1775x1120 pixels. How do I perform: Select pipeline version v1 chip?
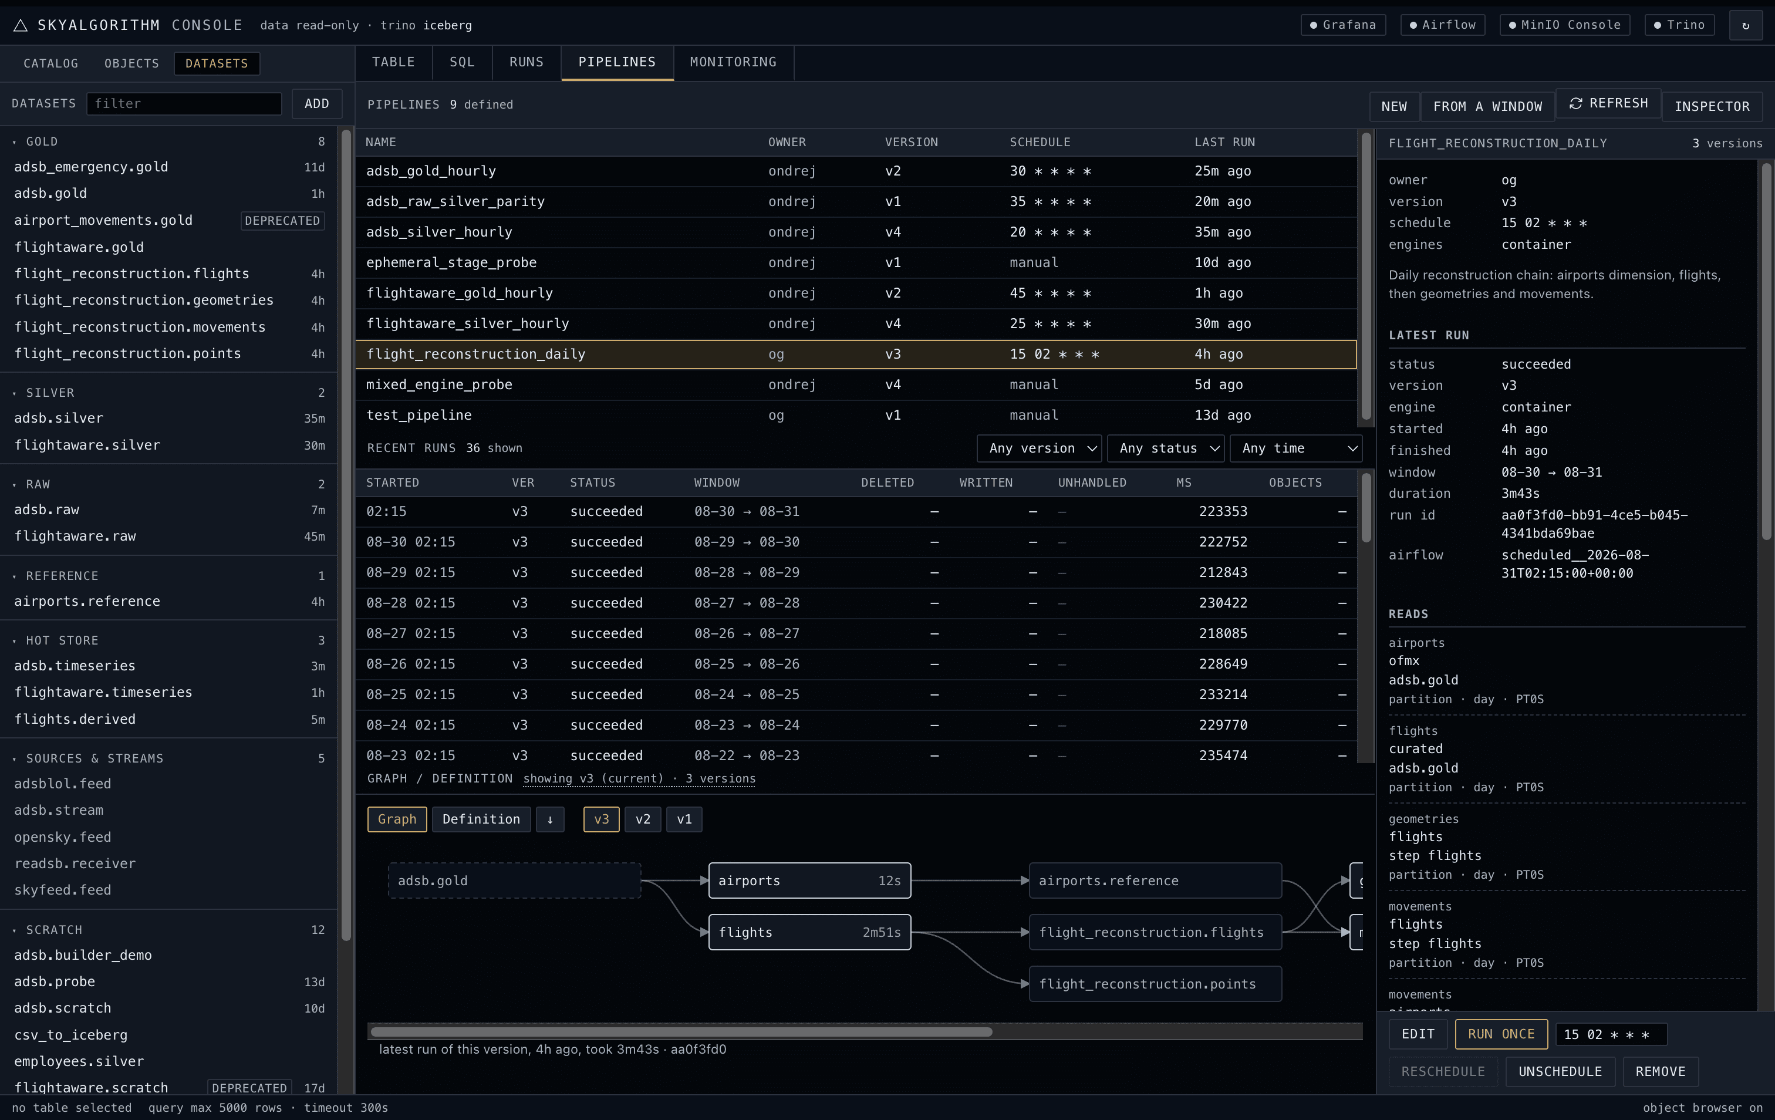(684, 819)
